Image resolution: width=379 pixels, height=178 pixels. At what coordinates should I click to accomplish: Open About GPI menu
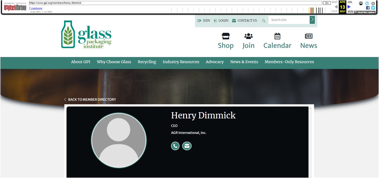[81, 62]
